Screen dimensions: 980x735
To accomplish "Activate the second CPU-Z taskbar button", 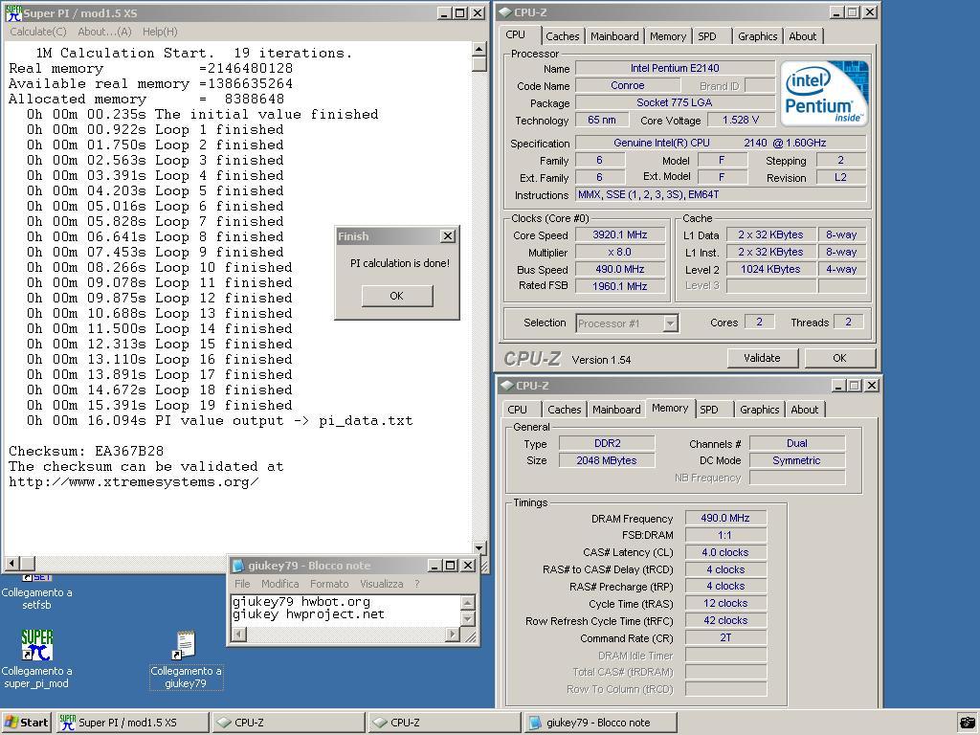I will point(444,723).
